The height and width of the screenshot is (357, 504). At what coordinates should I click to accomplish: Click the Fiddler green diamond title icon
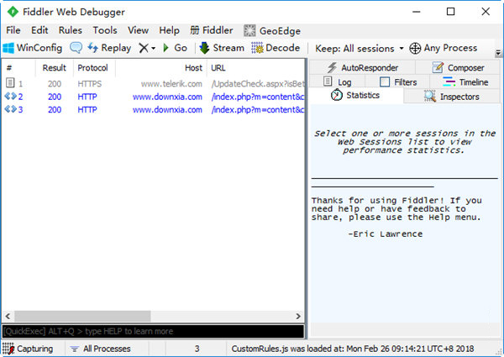click(x=13, y=12)
